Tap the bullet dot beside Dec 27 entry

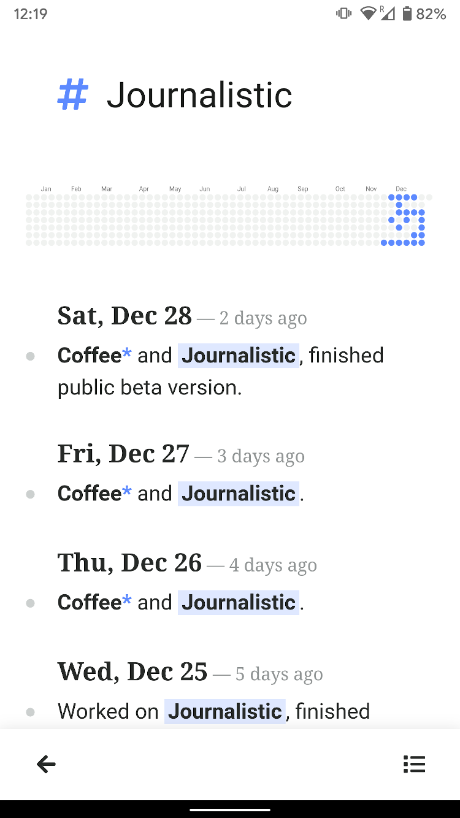coord(30,494)
